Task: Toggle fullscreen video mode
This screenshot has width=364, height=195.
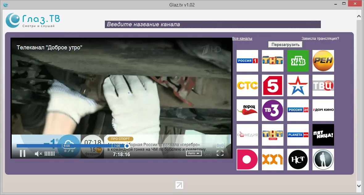Action: point(220,153)
